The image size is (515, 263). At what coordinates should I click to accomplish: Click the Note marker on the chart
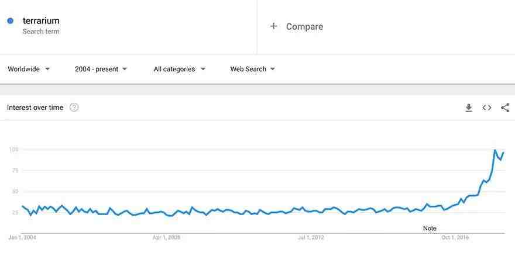tap(430, 229)
